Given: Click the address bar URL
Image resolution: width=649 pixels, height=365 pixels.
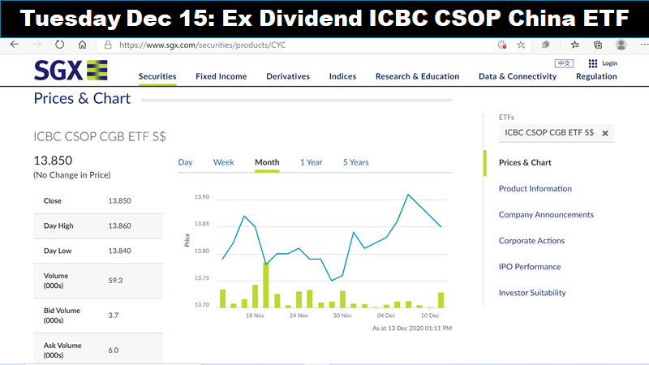Looking at the screenshot, I should (x=202, y=45).
